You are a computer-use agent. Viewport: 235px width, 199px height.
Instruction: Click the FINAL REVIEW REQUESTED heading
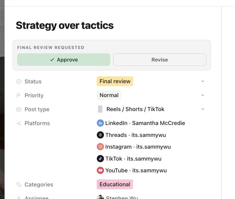pyautogui.click(x=51, y=47)
